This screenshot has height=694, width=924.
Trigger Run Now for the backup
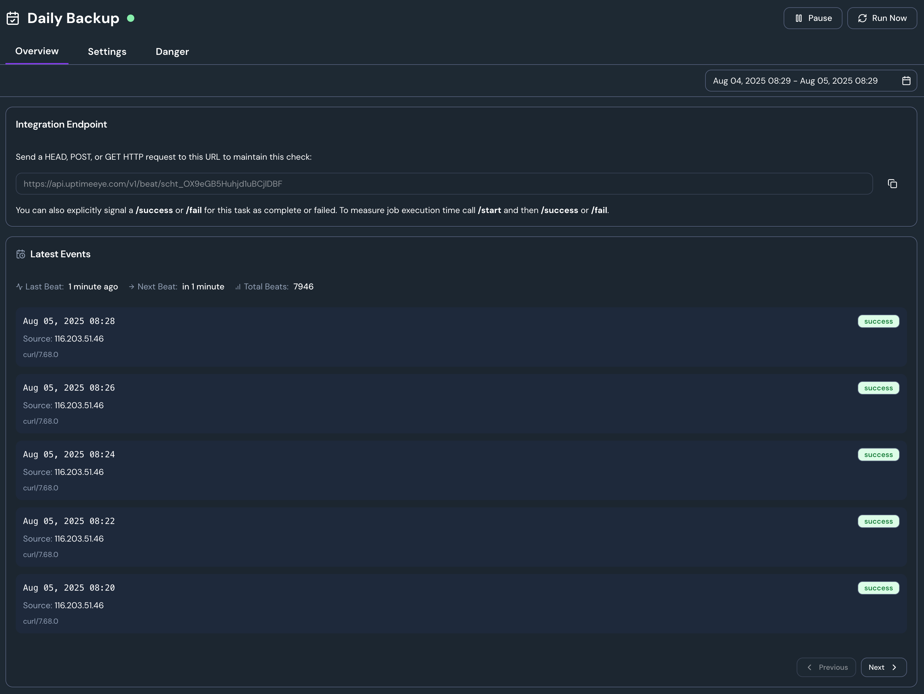coord(882,18)
